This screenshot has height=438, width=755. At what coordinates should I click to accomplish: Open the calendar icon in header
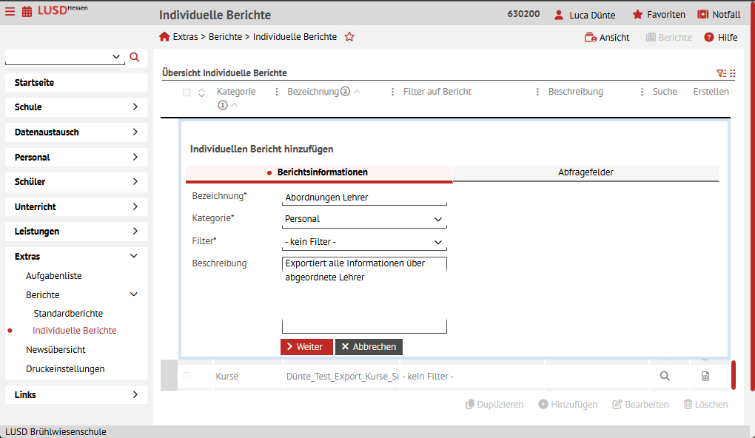[x=27, y=12]
